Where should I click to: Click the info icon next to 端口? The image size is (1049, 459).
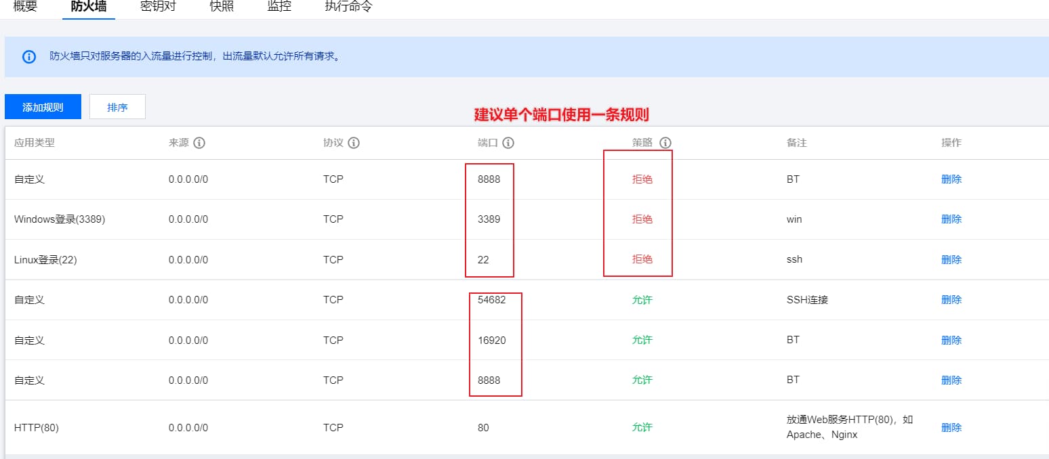pos(508,143)
